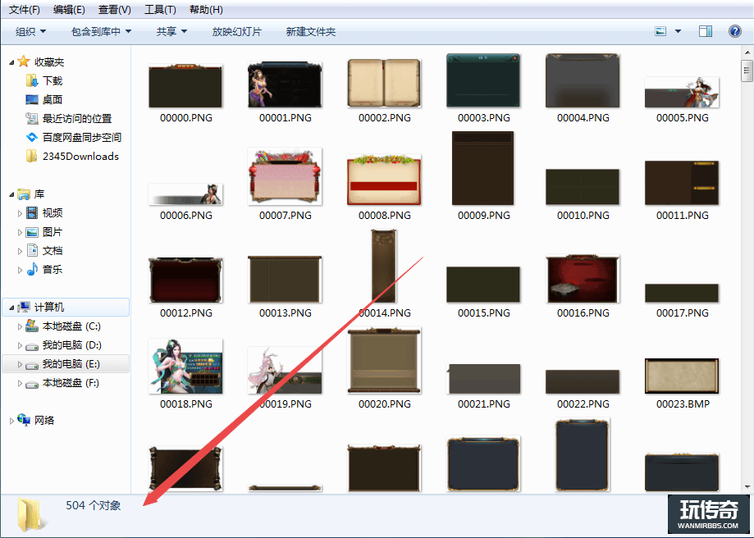Select thumbnail 00009.PNG
754x538 pixels.
point(482,168)
